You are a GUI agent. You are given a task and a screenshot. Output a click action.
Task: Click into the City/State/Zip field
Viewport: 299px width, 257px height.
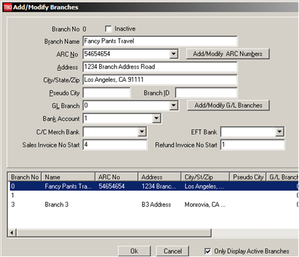point(160,80)
